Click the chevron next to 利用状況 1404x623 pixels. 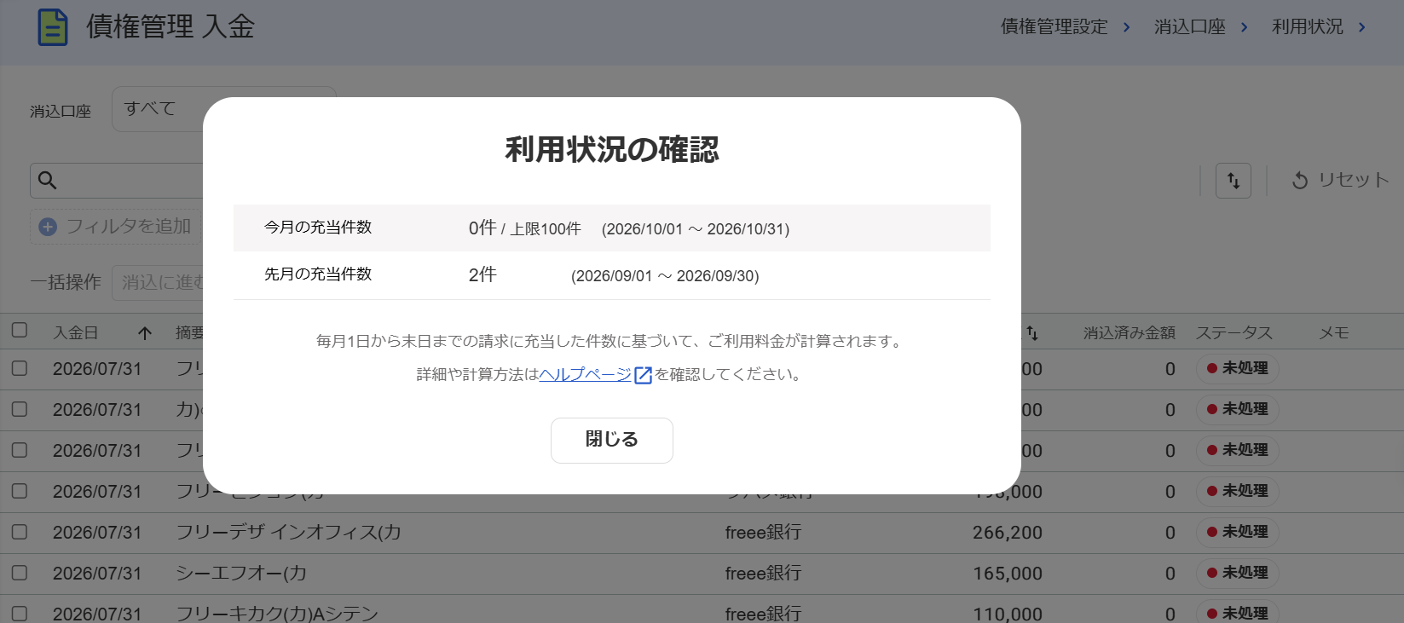point(1362,27)
